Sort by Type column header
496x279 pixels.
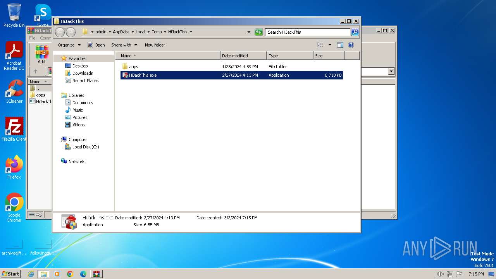(x=290, y=56)
